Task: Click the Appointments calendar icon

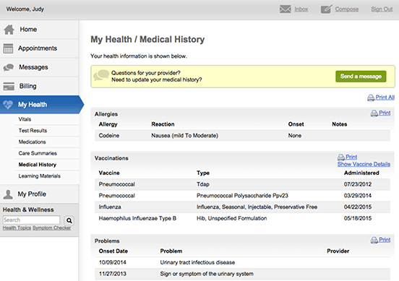Action: pos(8,48)
